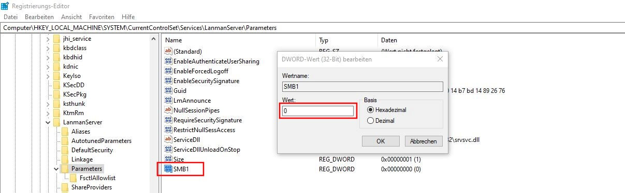The image size is (625, 193).
Task: Click the Wert input field
Action: pyautogui.click(x=317, y=110)
